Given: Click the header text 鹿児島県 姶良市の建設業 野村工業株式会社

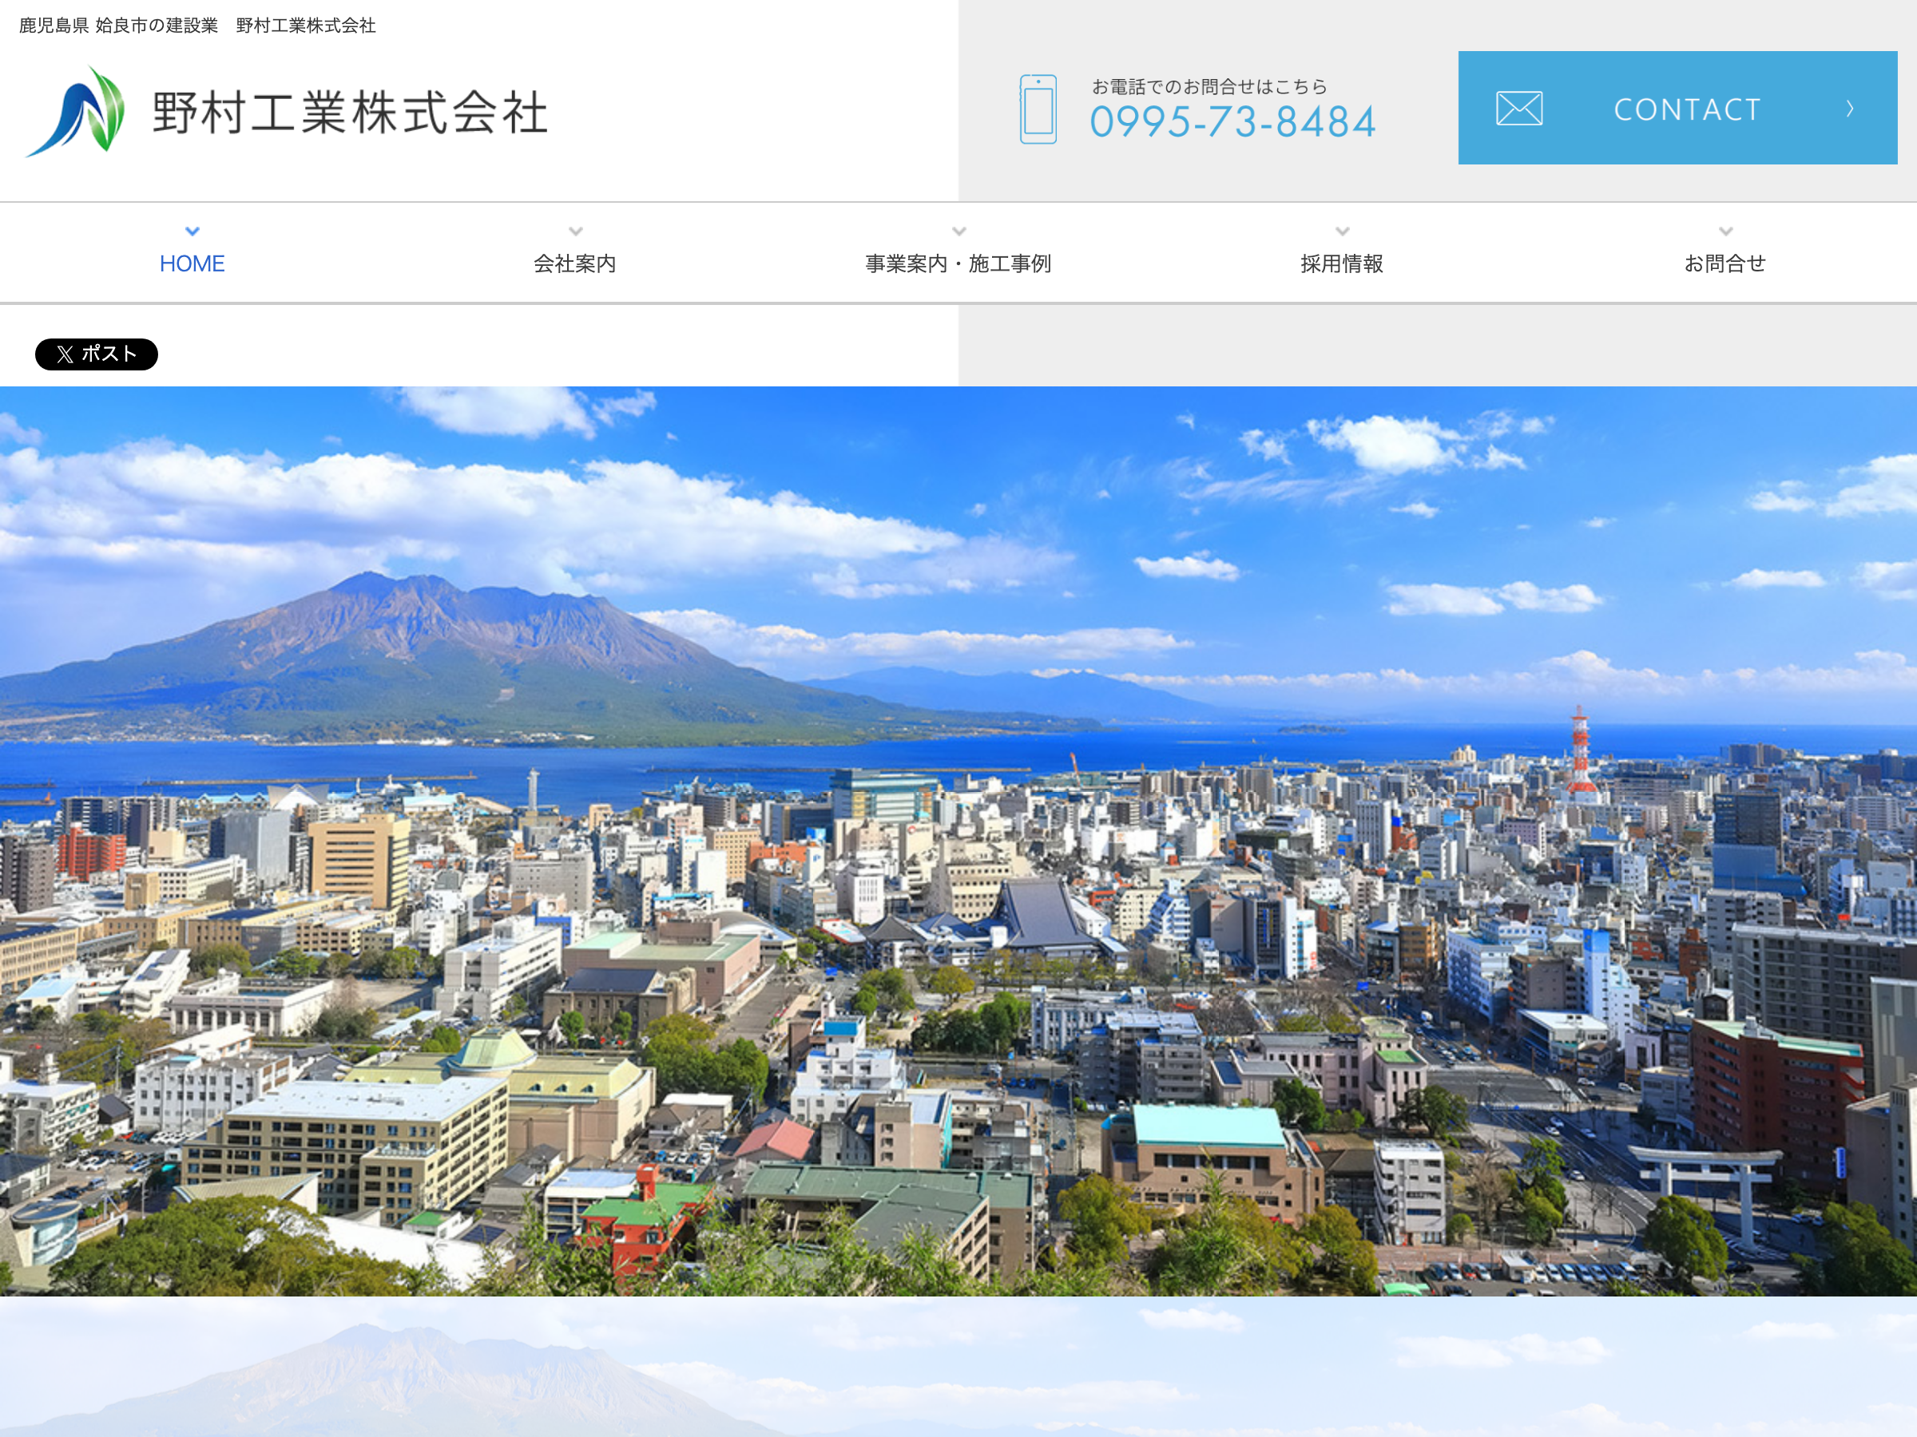Looking at the screenshot, I should pyautogui.click(x=197, y=26).
